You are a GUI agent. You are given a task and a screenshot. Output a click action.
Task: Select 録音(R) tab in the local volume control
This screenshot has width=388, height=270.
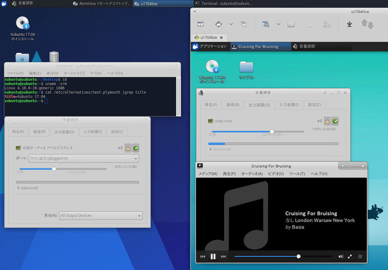coord(39,131)
